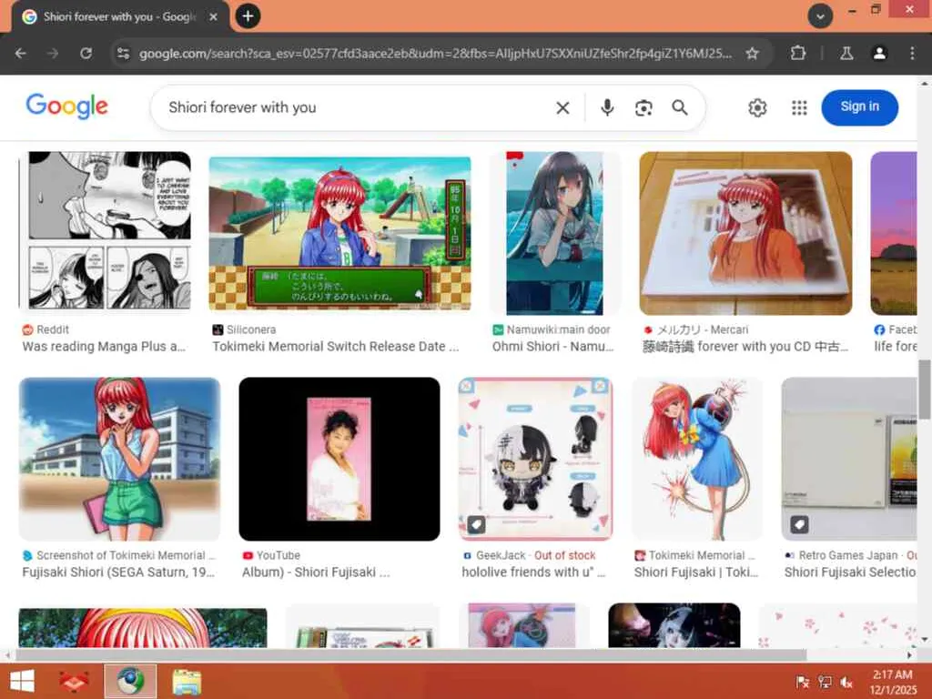Open the Tokimeki Memorial bomb artwork image
The width and height of the screenshot is (932, 699).
[696, 459]
